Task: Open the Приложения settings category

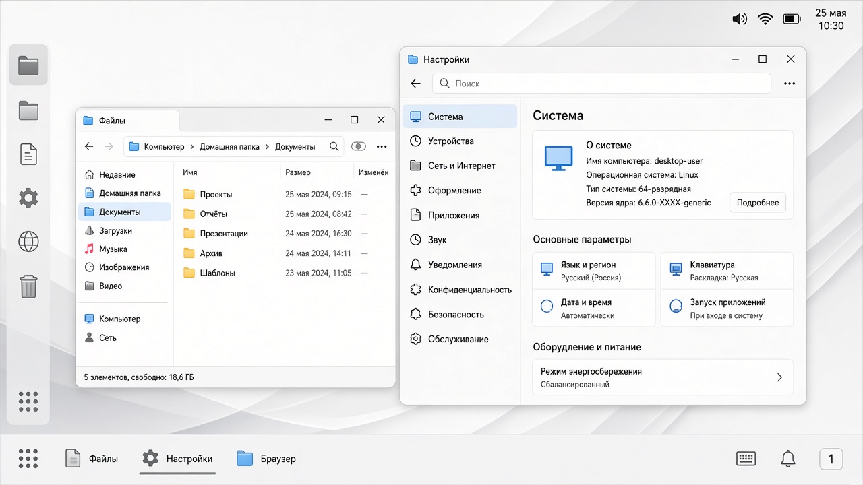Action: (460, 216)
